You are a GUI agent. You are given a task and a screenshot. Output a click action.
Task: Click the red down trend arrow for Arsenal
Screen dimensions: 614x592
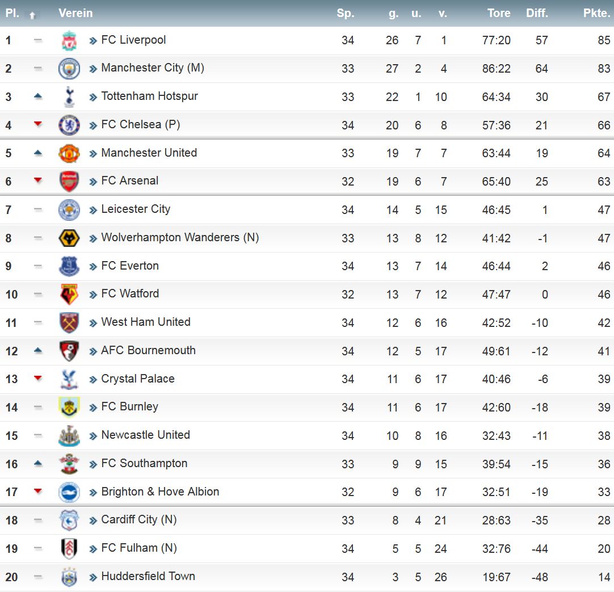(x=38, y=180)
